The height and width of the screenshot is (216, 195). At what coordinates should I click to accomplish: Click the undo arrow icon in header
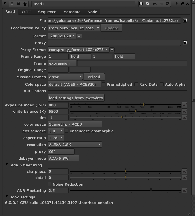pyautogui.click(x=154, y=4)
